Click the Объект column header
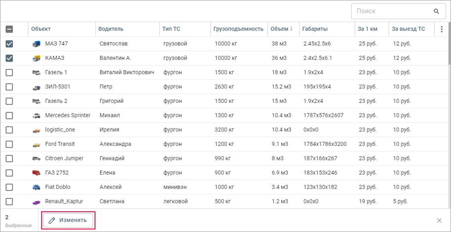 [41, 29]
